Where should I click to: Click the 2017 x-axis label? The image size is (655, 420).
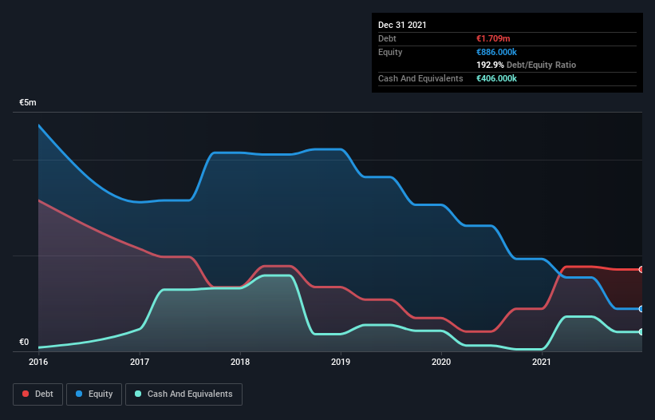click(140, 362)
